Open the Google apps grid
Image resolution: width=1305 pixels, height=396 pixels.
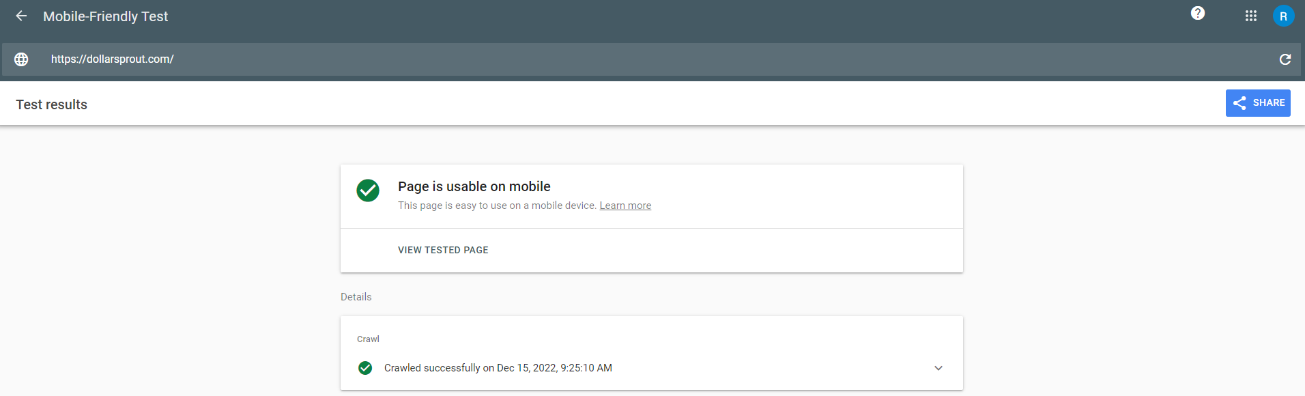pyautogui.click(x=1250, y=16)
